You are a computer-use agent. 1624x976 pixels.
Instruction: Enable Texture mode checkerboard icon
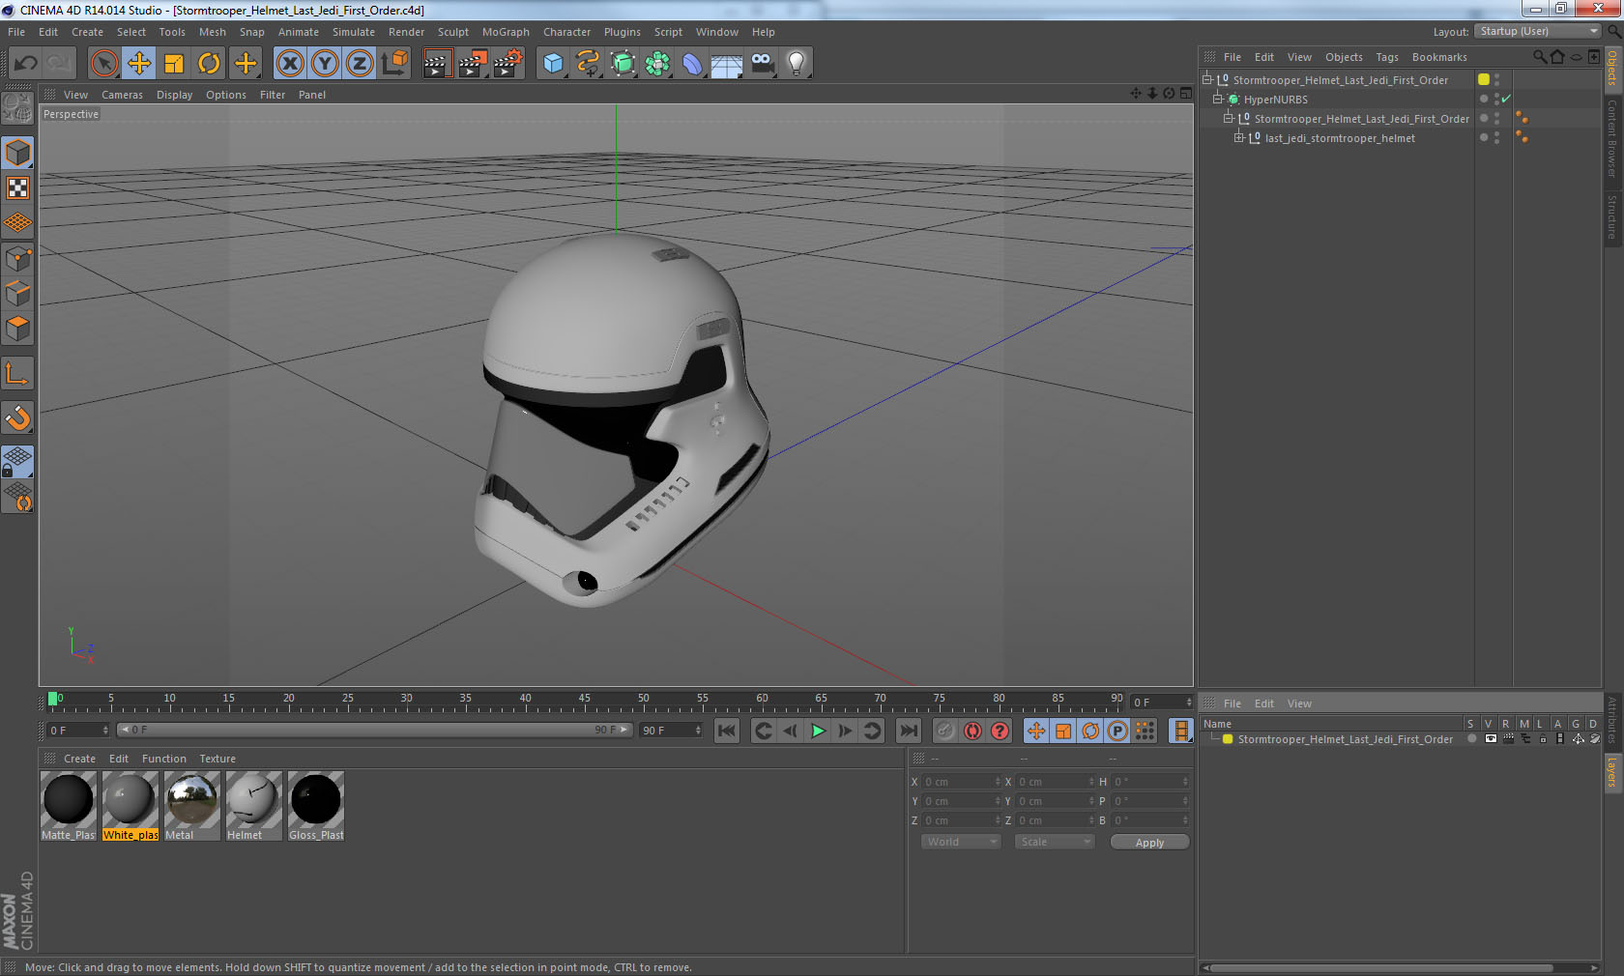click(17, 188)
